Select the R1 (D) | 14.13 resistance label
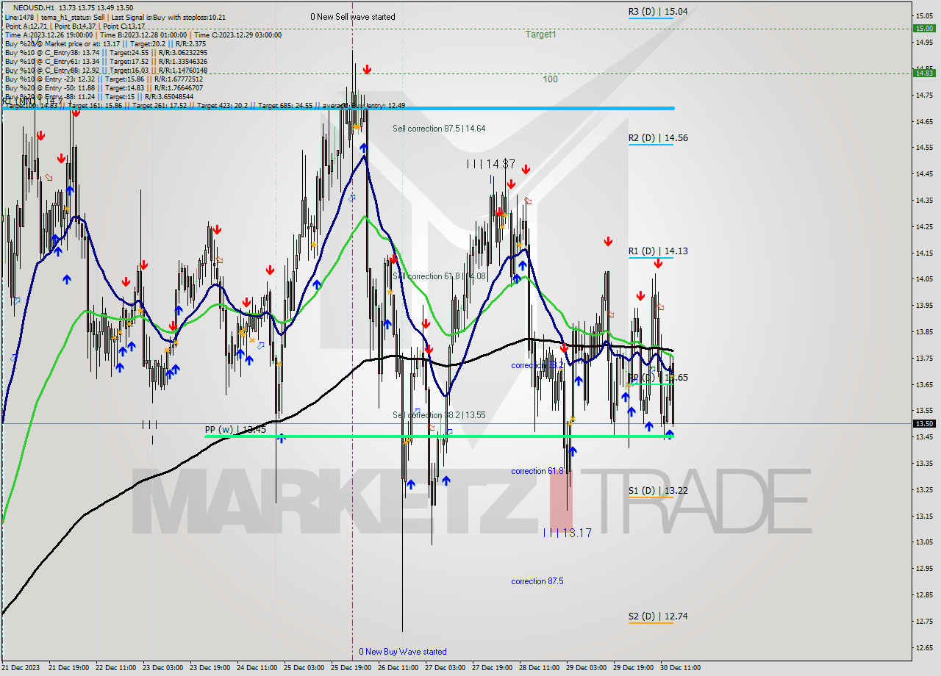941x676 pixels. click(658, 251)
